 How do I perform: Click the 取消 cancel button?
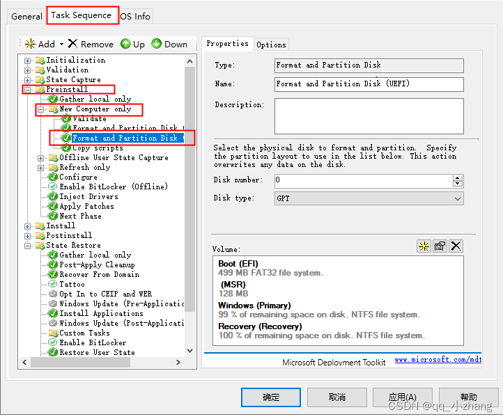[336, 397]
